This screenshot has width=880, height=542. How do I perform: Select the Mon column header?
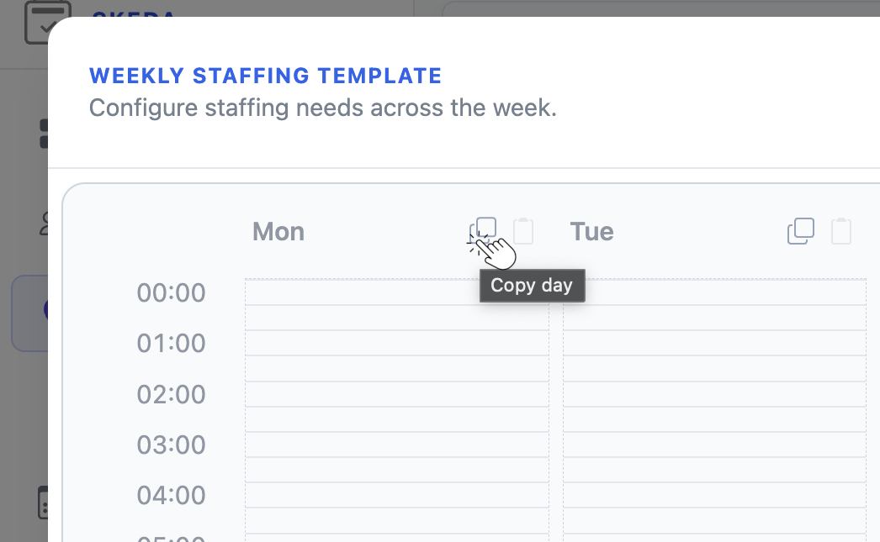click(x=278, y=231)
